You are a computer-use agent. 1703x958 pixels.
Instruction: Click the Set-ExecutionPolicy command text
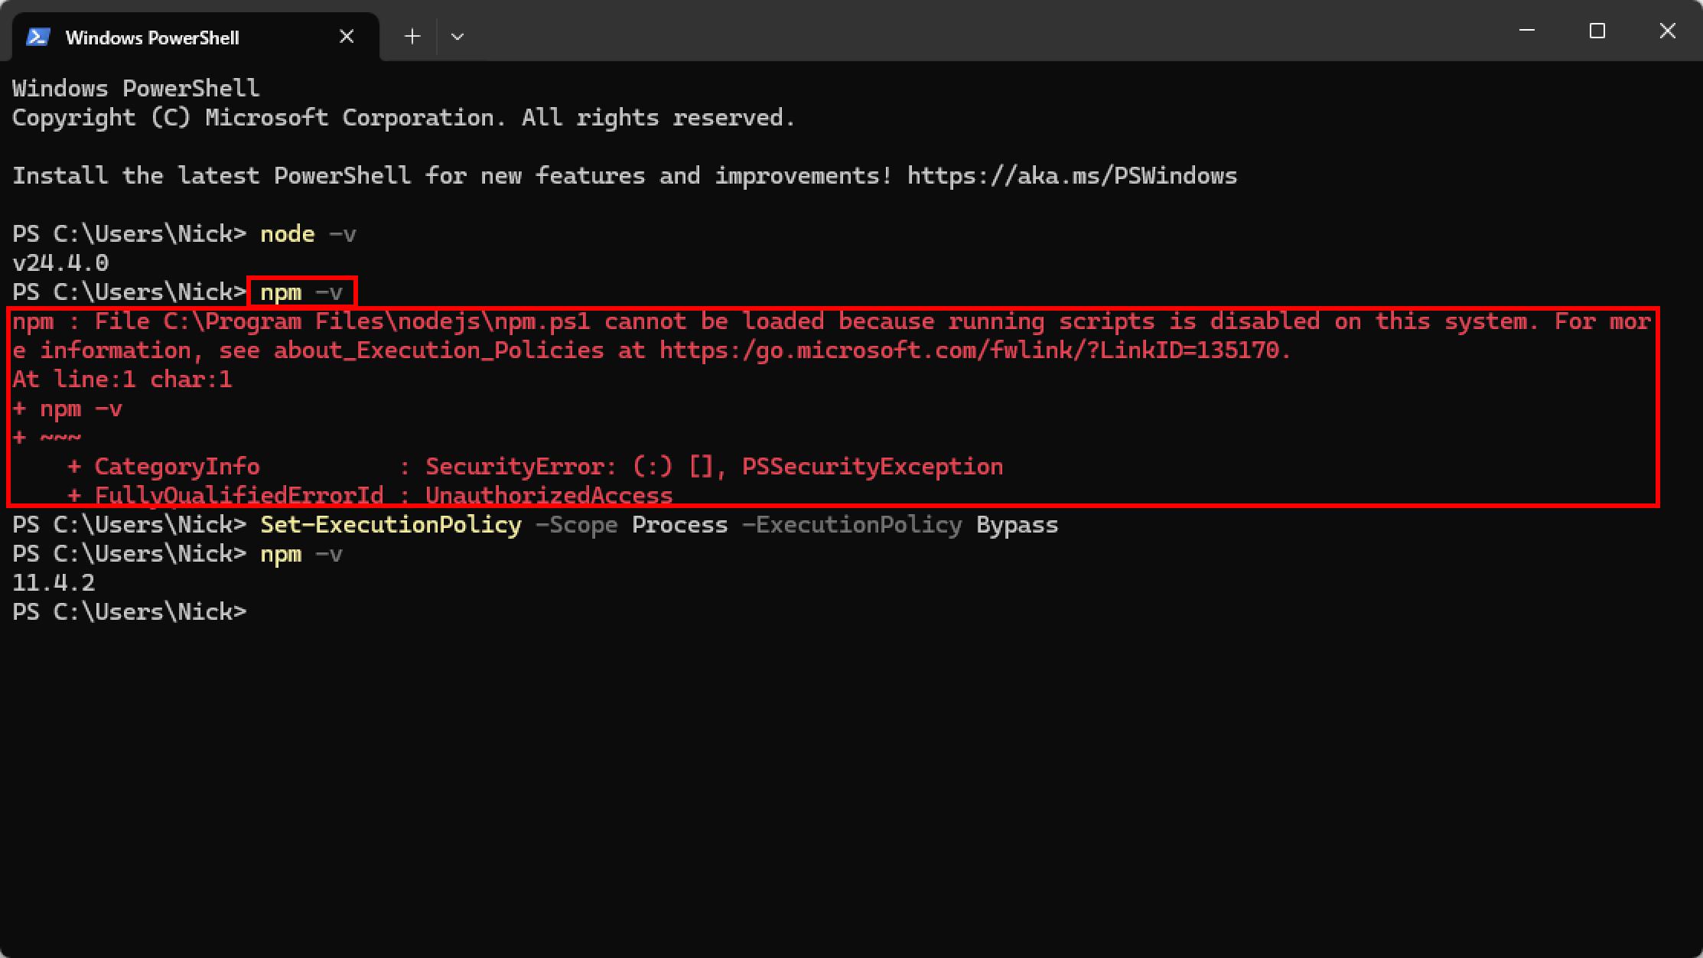[391, 525]
